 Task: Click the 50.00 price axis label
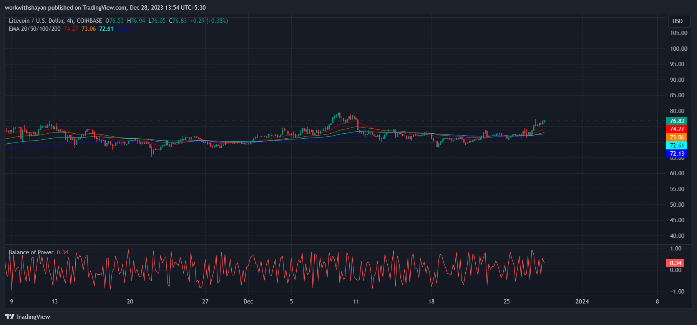tap(677, 205)
